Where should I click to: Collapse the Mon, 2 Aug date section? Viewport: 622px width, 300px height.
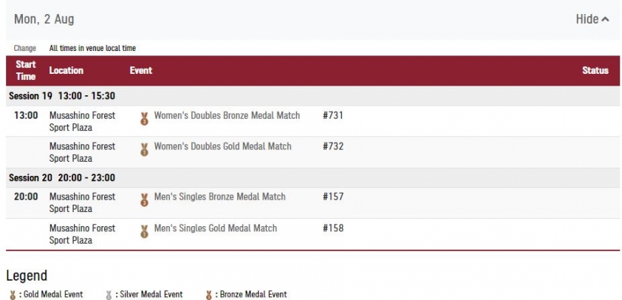pyautogui.click(x=592, y=19)
